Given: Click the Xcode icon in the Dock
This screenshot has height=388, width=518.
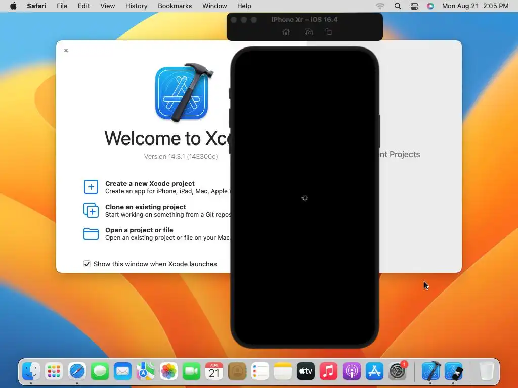Looking at the screenshot, I should (431, 371).
